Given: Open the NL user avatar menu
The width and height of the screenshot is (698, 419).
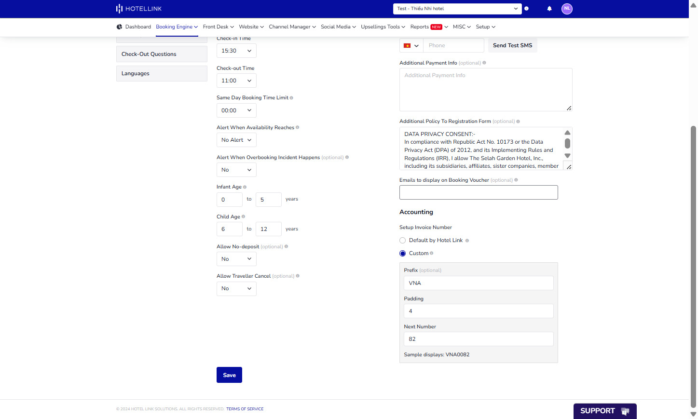Looking at the screenshot, I should point(567,9).
